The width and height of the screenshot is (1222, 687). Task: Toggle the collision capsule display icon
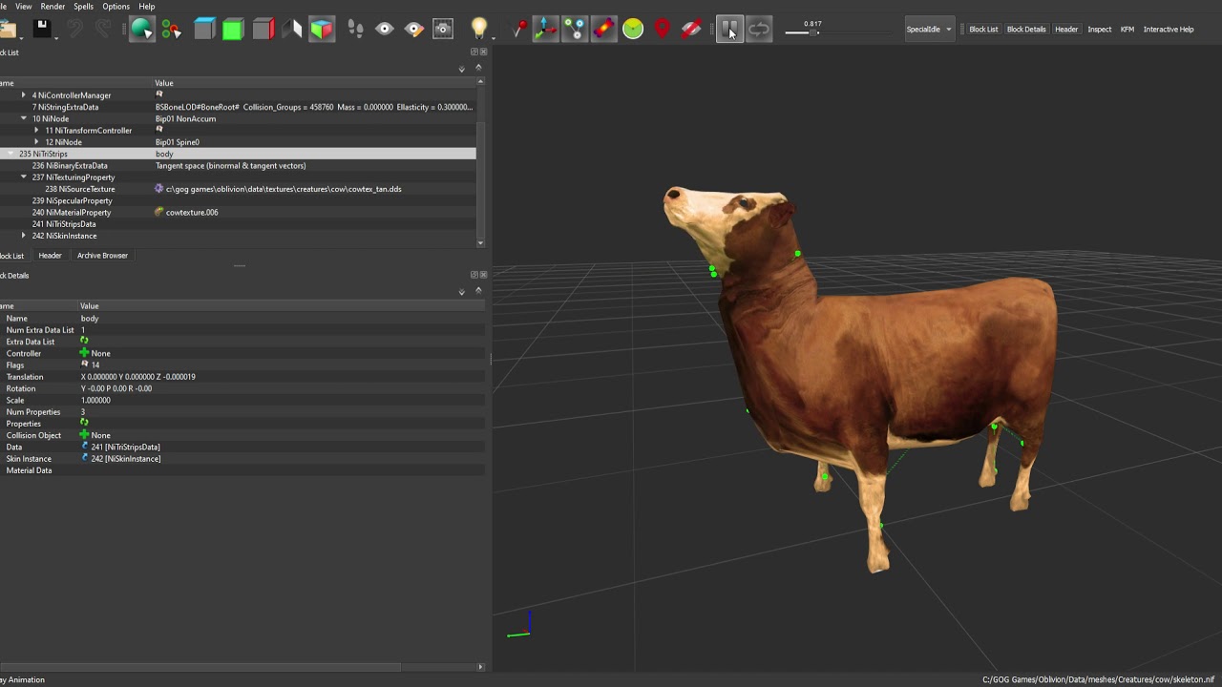(x=603, y=30)
